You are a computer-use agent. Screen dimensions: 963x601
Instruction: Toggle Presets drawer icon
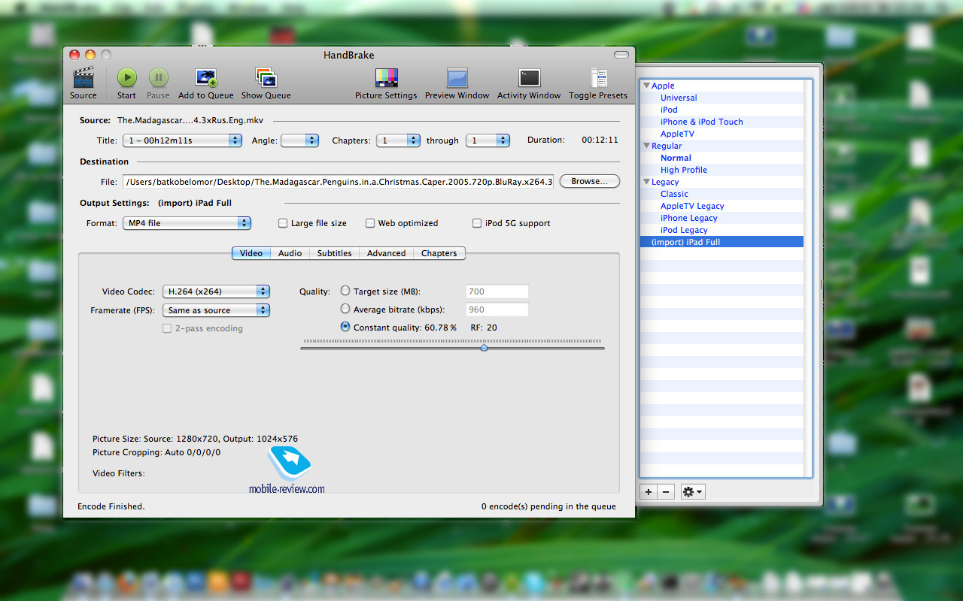tap(599, 78)
